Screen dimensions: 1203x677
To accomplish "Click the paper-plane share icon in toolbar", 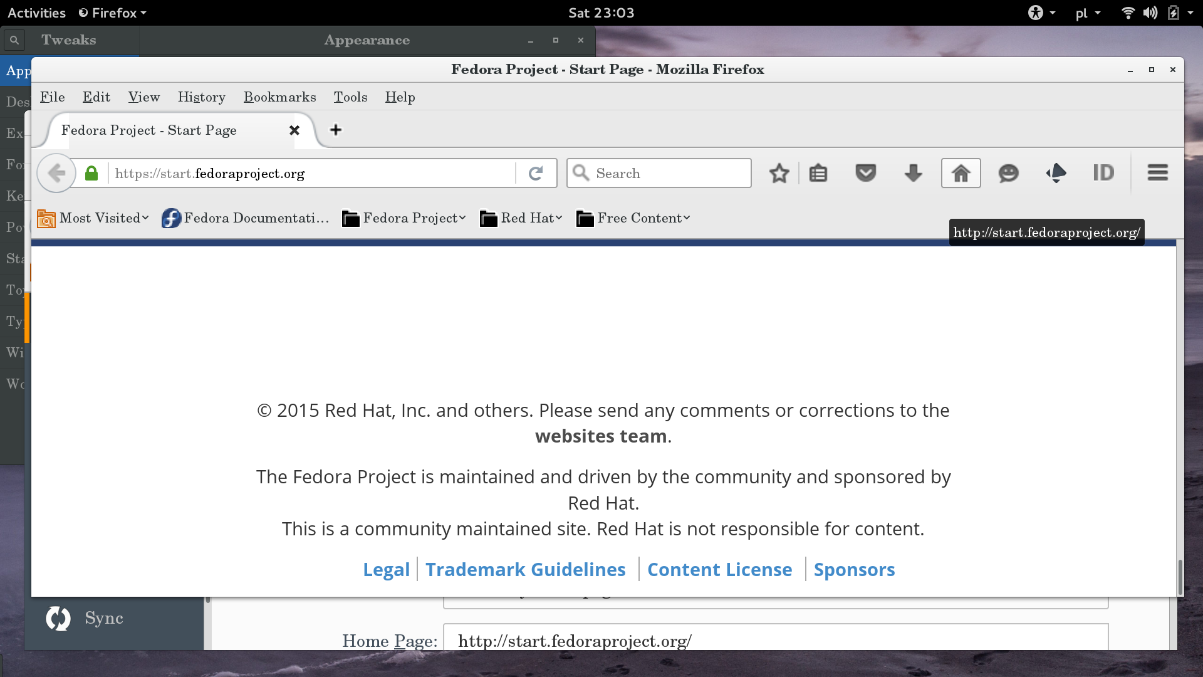I will (x=1056, y=173).
